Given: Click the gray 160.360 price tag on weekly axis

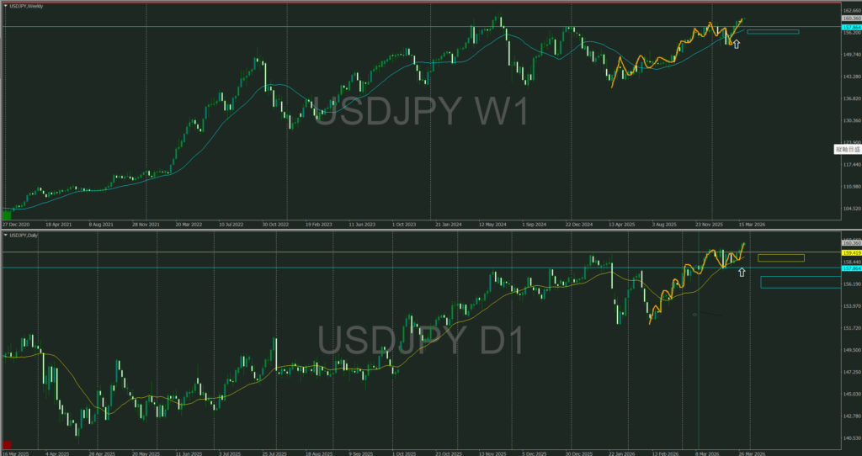Looking at the screenshot, I should point(850,18).
